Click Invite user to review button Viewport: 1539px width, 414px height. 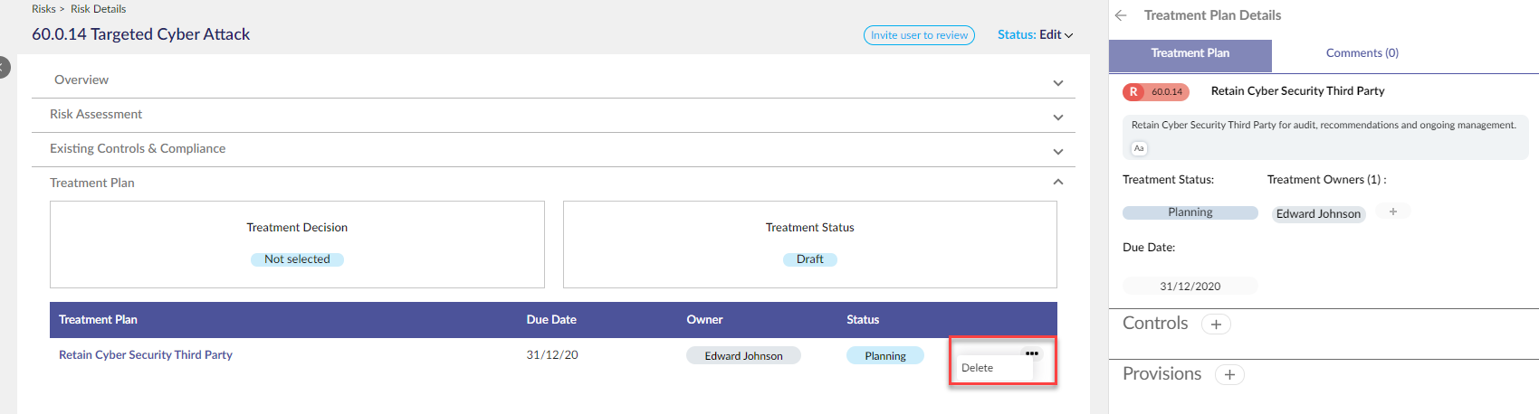coord(919,35)
